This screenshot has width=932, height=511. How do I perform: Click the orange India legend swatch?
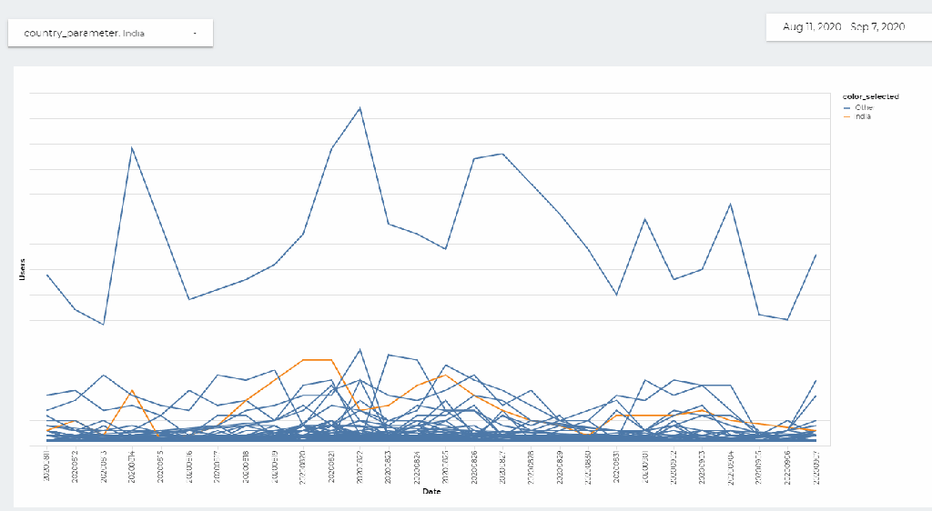847,116
